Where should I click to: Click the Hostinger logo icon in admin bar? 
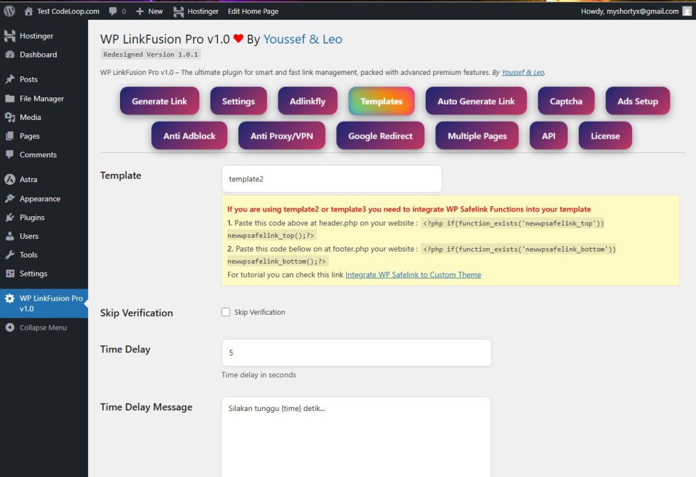pos(179,11)
